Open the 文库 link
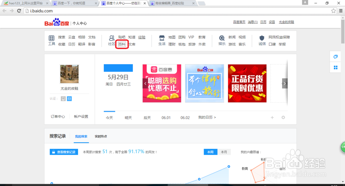This screenshot has width=345, height=186. coord(132,44)
